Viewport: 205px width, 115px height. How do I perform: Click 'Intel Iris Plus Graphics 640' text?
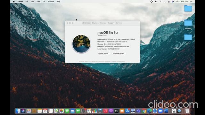[114, 47]
